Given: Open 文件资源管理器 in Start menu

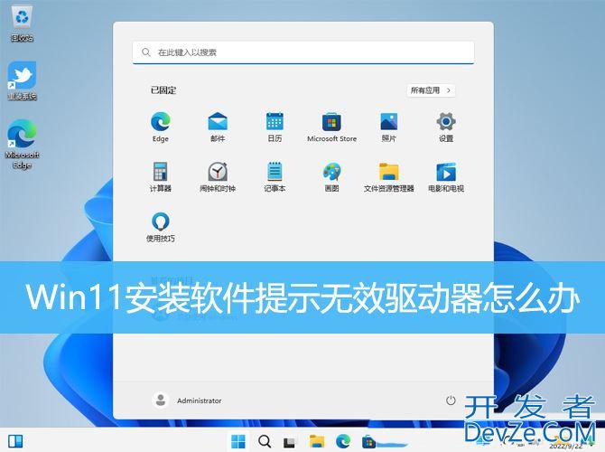Looking at the screenshot, I should pyautogui.click(x=388, y=177).
